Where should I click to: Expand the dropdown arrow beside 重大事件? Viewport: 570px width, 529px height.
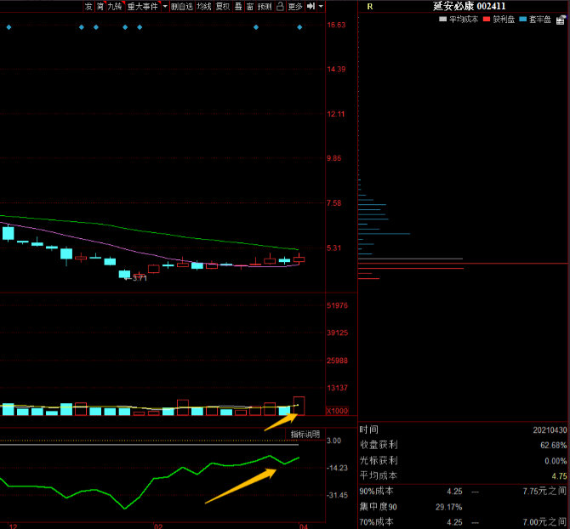(x=165, y=6)
